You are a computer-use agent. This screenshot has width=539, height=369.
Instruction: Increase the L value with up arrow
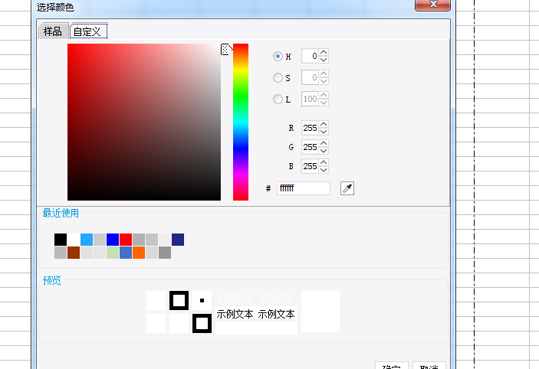[324, 95]
